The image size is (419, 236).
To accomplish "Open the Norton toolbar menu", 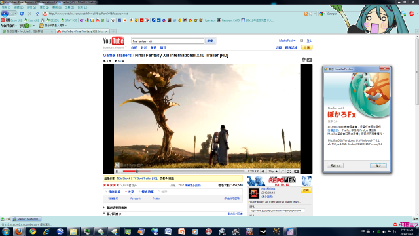I will click(x=9, y=26).
